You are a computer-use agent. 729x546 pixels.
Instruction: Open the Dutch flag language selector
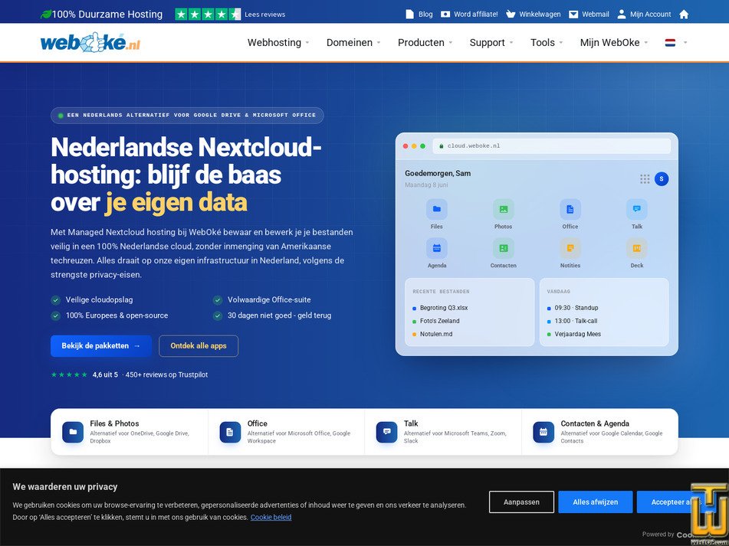pos(675,43)
